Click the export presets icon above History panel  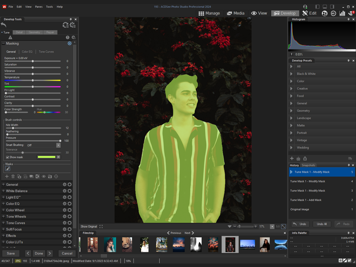click(305, 158)
